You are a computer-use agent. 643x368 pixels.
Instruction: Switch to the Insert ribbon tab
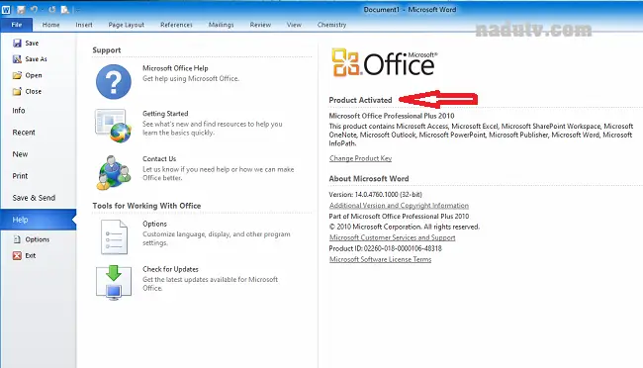pos(84,25)
